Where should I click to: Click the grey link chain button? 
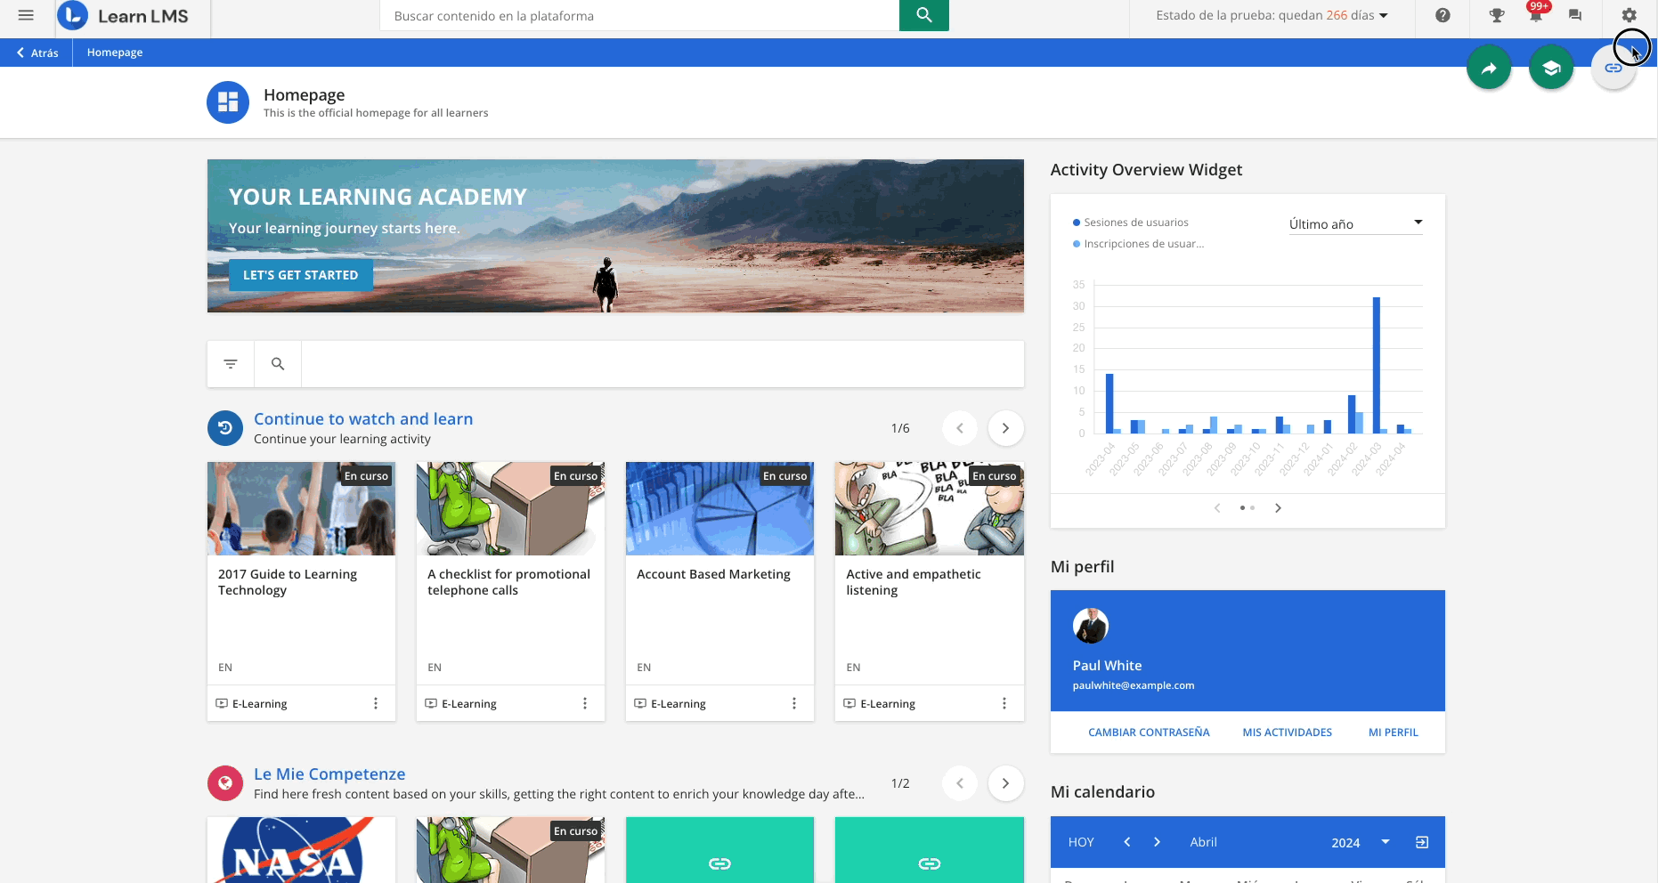[x=1613, y=68]
